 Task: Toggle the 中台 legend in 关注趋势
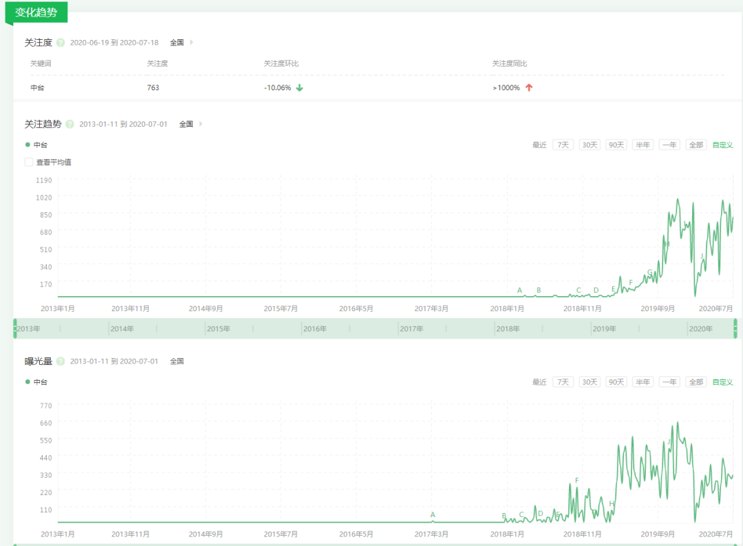click(36, 145)
